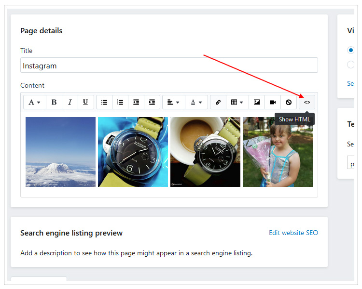The width and height of the screenshot is (362, 289).
Task: Click the insert video icon
Action: 273,102
